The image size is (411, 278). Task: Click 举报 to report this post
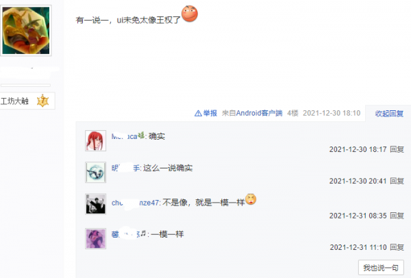pyautogui.click(x=210, y=113)
